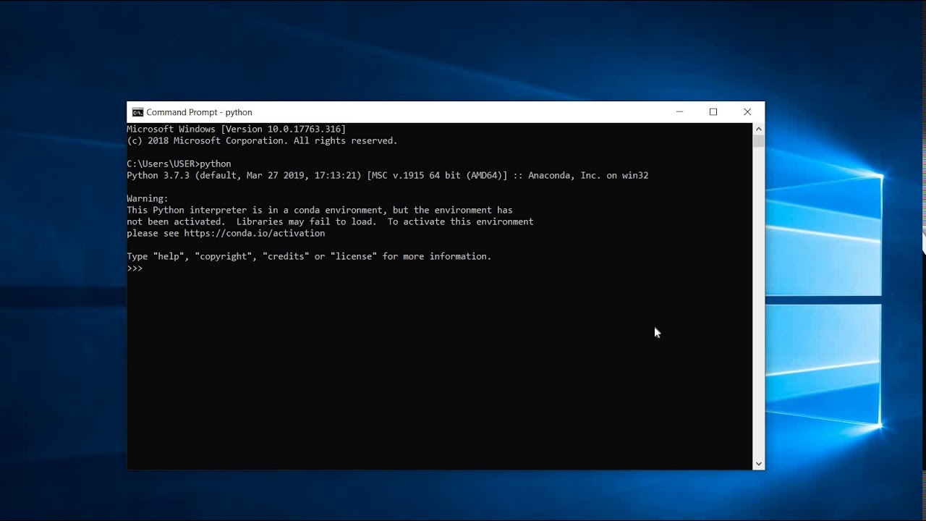This screenshot has height=521, width=926.
Task: Close the Command Prompt - python window
Action: (x=747, y=112)
